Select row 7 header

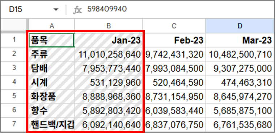[14, 124]
